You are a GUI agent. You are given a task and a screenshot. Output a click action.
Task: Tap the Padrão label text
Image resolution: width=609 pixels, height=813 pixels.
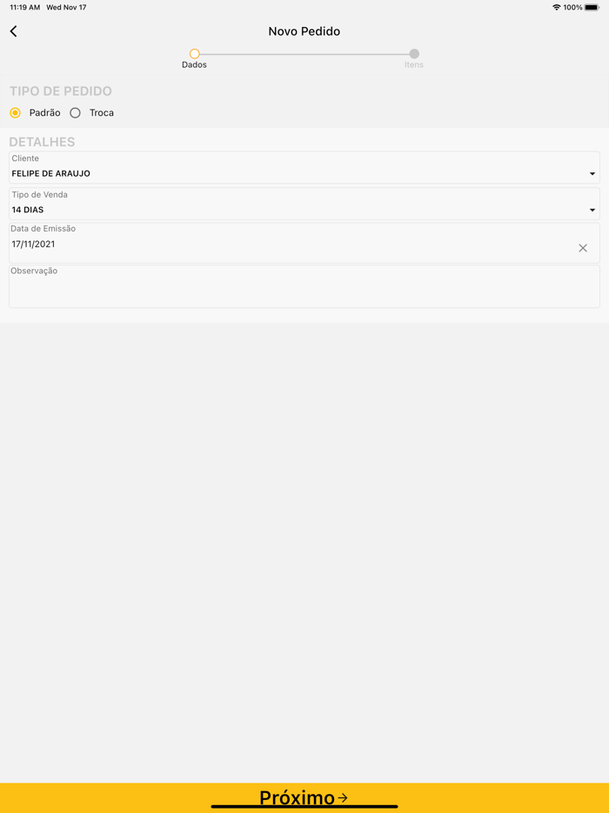(45, 113)
